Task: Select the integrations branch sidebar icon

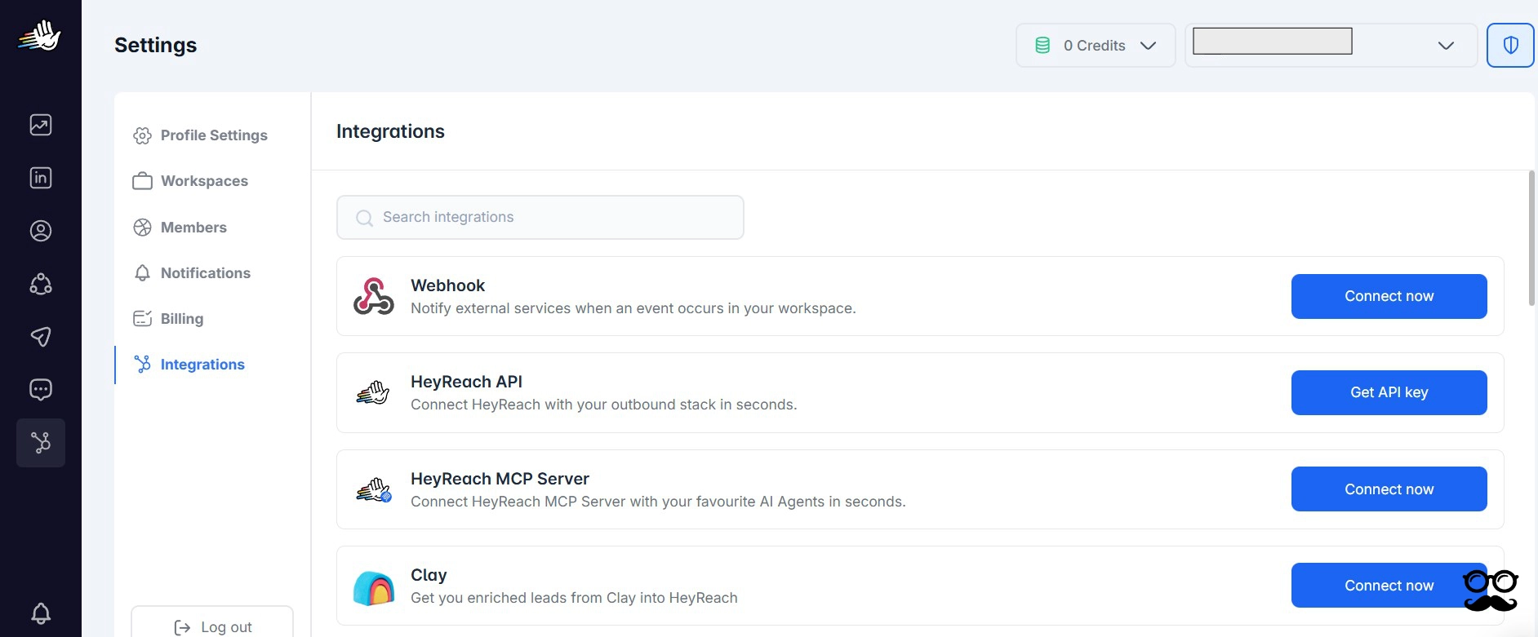Action: 41,443
